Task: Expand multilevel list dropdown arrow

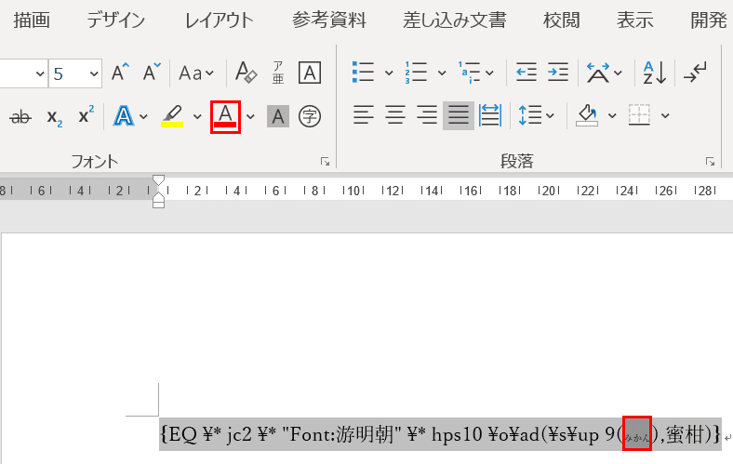Action: (x=489, y=73)
